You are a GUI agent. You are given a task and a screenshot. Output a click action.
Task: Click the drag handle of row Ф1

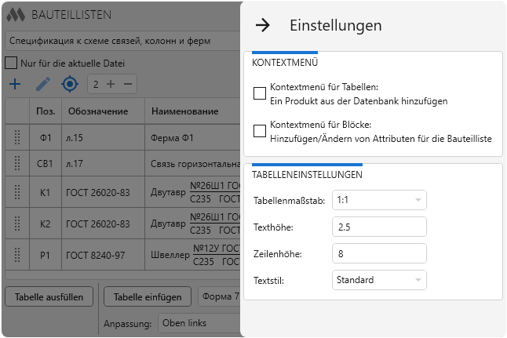point(16,137)
